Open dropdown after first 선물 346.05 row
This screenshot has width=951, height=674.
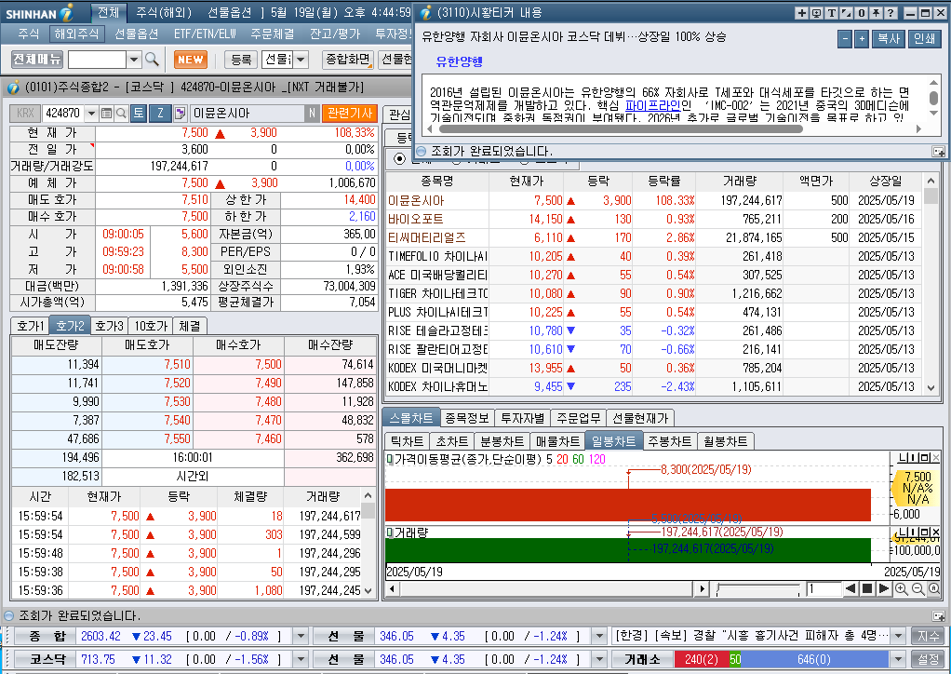click(x=599, y=636)
